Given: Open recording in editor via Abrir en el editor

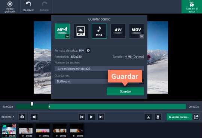Looking at the screenshot, I should 192,7.
